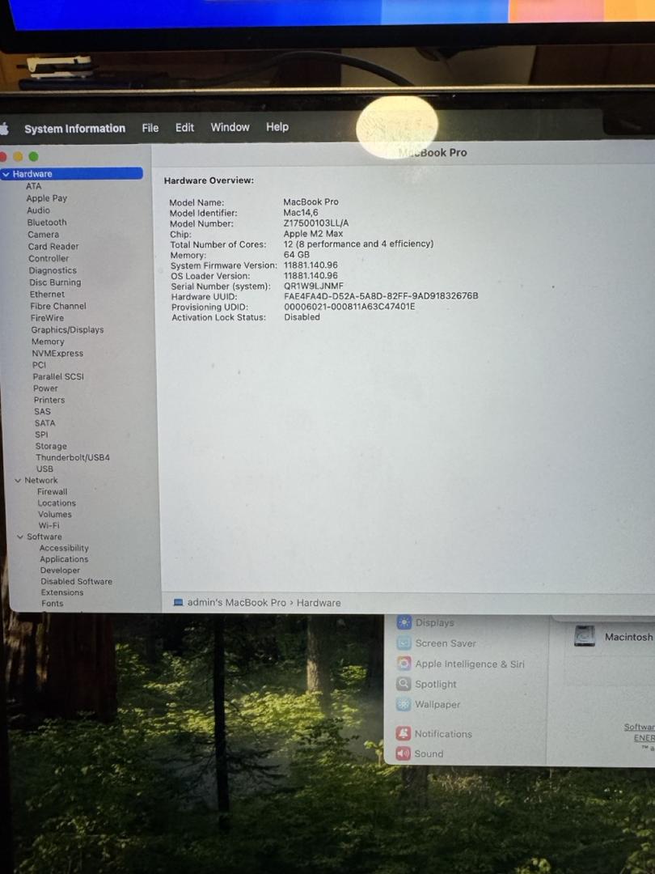The image size is (655, 874).
Task: Select Parallel SCSI in the sidebar
Action: point(58,377)
